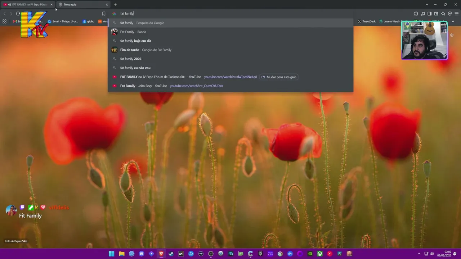Launch qBittorrent from the taskbar
This screenshot has height=259, width=461.
131,254
